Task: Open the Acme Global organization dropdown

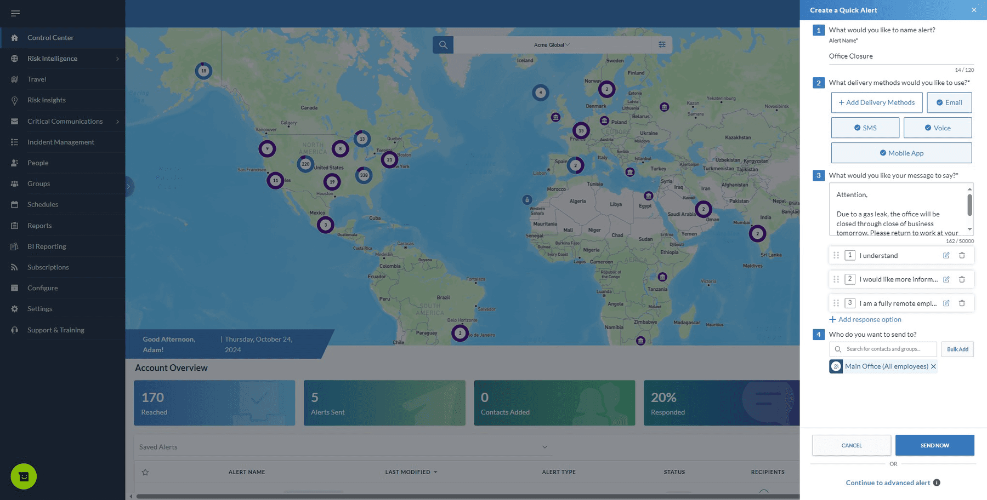Action: tap(552, 45)
